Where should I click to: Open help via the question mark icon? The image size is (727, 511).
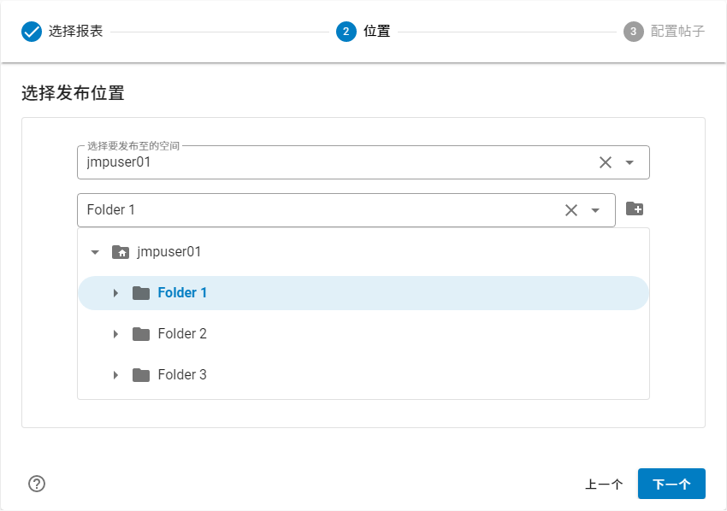coord(36,483)
